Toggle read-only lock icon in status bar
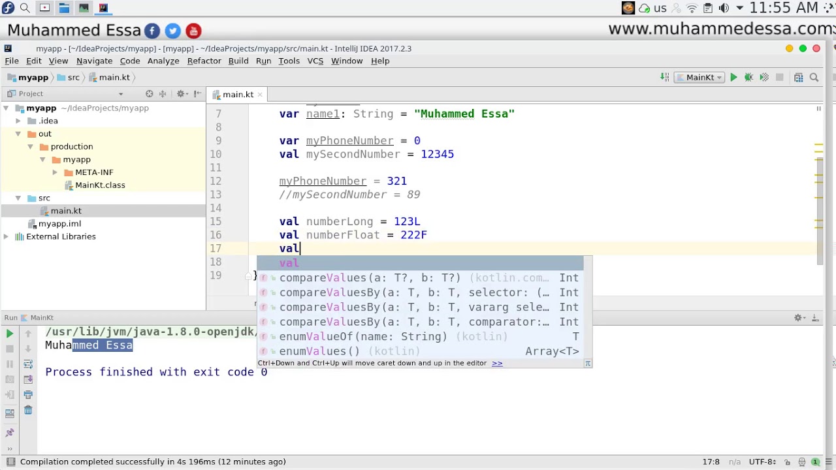 [x=788, y=462]
